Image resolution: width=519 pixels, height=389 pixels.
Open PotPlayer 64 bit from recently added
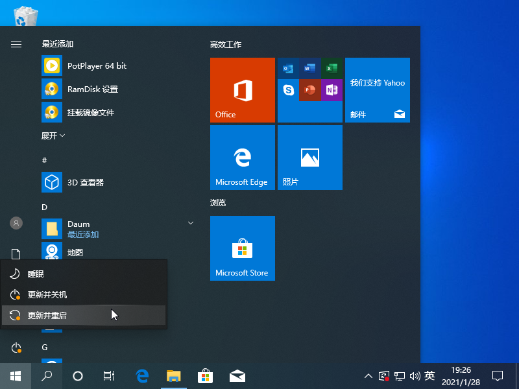click(97, 65)
